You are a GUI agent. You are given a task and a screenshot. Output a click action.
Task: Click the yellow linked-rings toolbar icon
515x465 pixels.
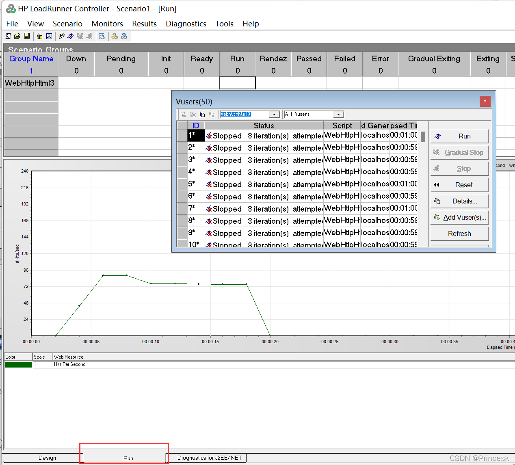click(115, 36)
